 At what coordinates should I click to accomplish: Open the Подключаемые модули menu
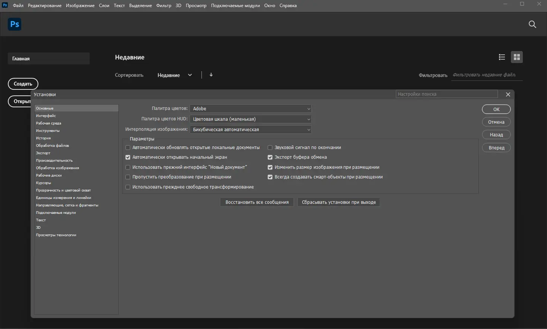tap(235, 6)
